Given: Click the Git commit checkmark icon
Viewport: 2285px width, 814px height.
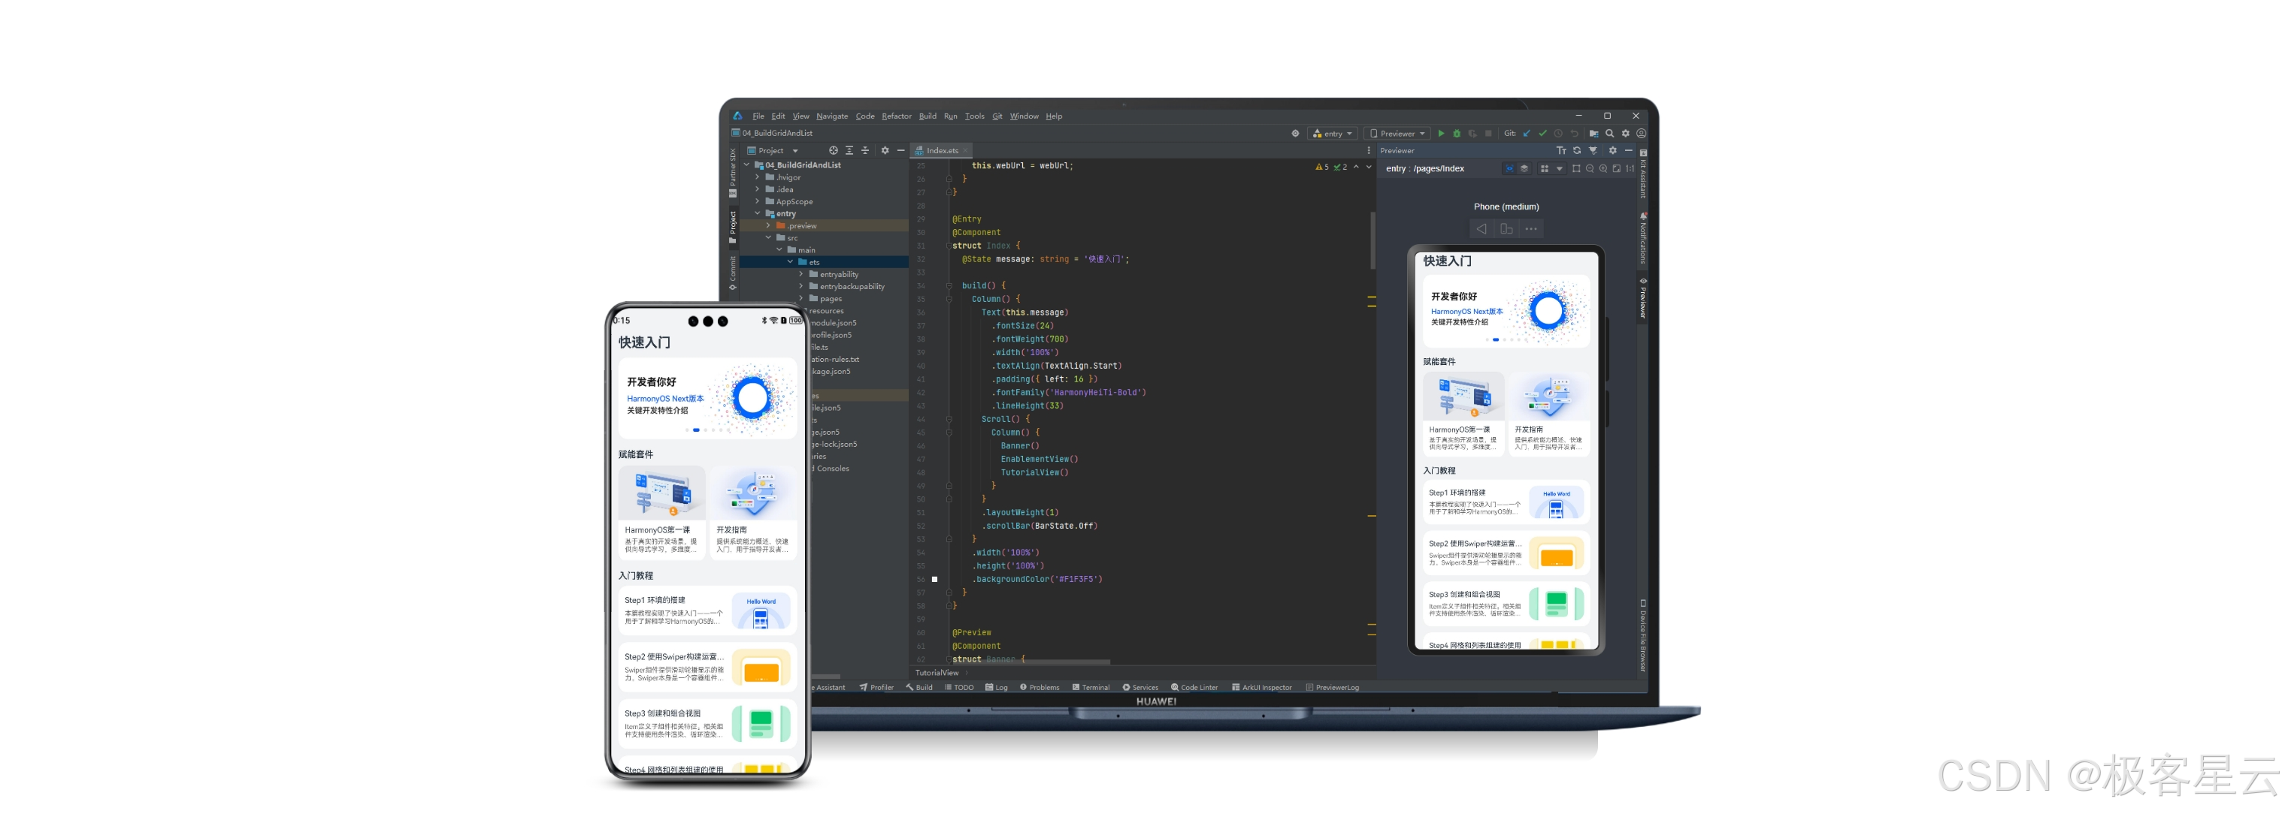Looking at the screenshot, I should click(x=1542, y=134).
